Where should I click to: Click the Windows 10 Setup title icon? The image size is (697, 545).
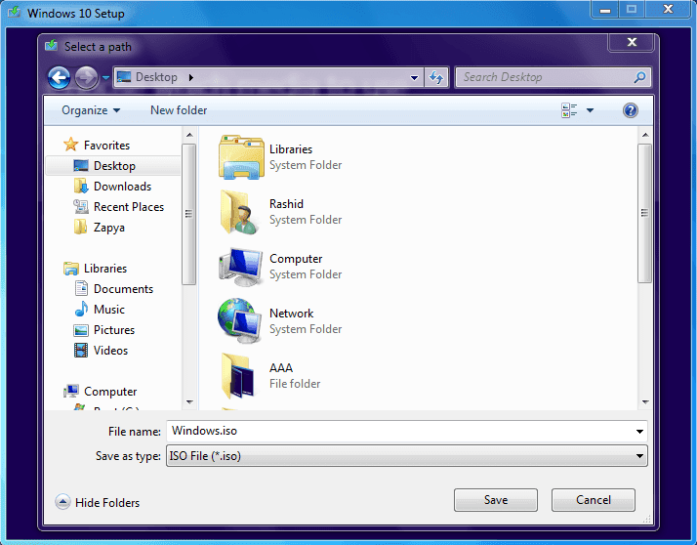click(15, 12)
